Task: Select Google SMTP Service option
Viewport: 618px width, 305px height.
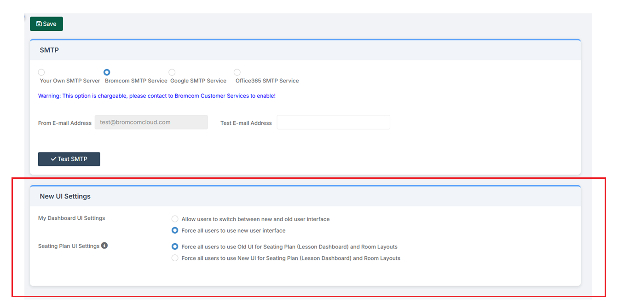Action: click(x=172, y=72)
